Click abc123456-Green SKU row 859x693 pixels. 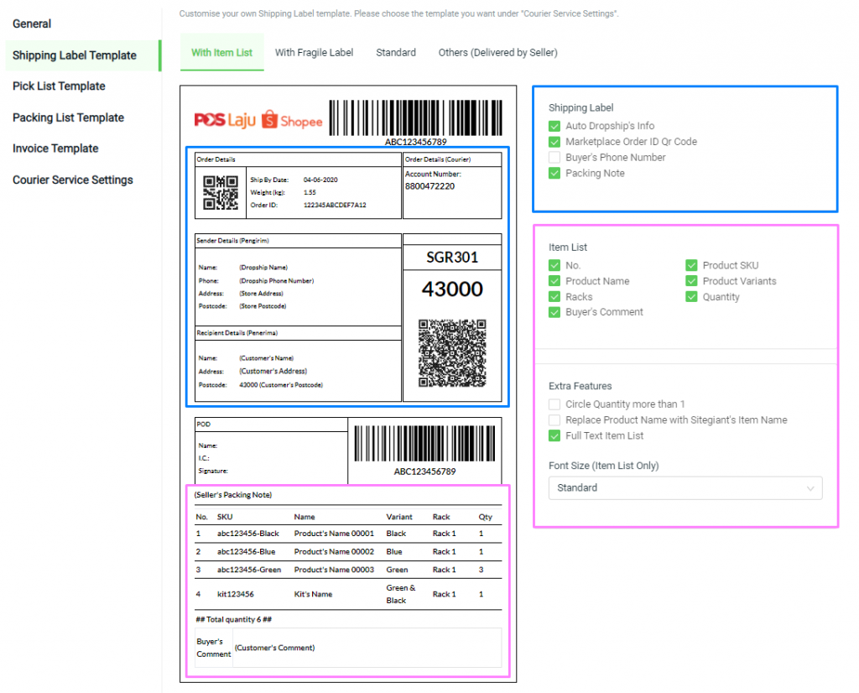click(248, 570)
